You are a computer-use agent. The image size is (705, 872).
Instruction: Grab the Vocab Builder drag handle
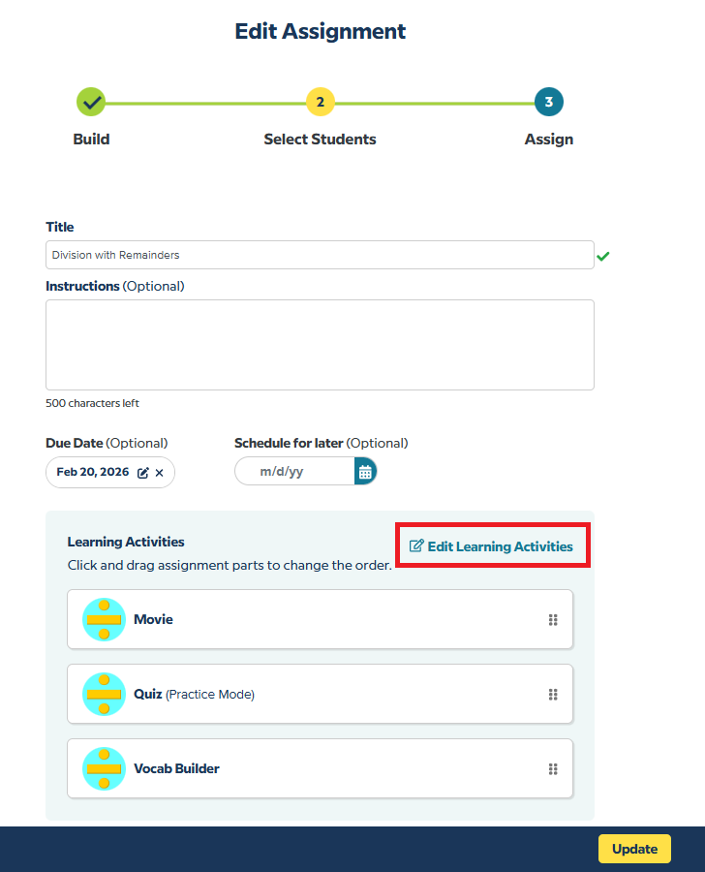tap(553, 769)
